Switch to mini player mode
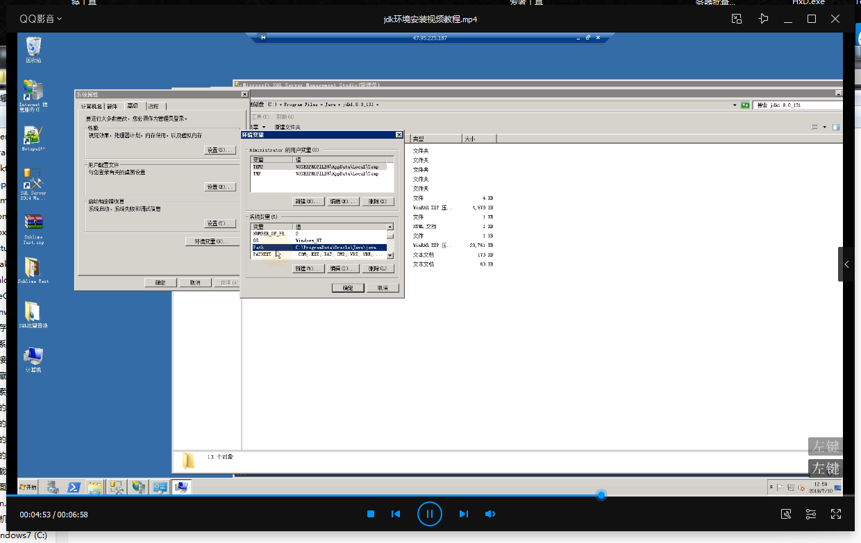 pos(737,19)
